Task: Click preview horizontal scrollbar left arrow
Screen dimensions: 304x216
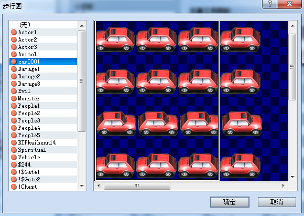Action: click(x=99, y=186)
